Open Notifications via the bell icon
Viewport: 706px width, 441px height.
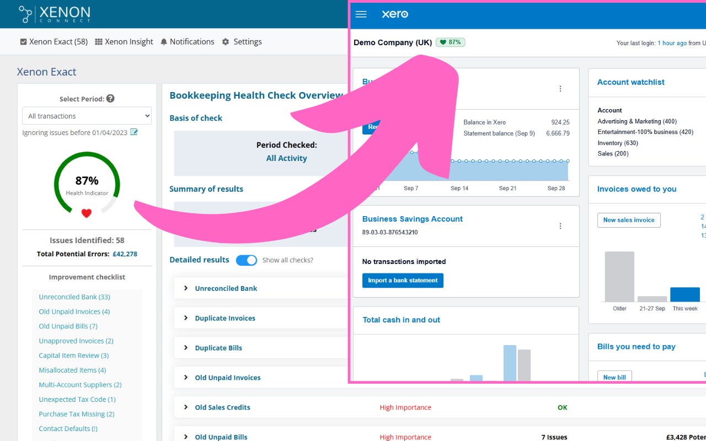[x=164, y=42]
